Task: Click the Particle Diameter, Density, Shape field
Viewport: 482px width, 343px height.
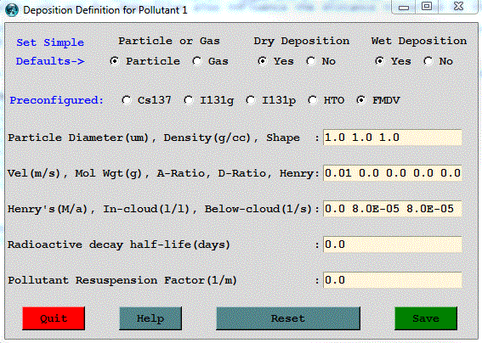Action: (393, 138)
